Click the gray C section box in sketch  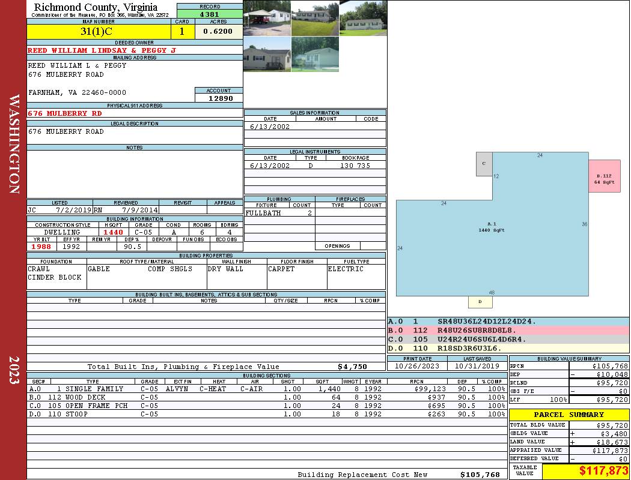(x=484, y=164)
